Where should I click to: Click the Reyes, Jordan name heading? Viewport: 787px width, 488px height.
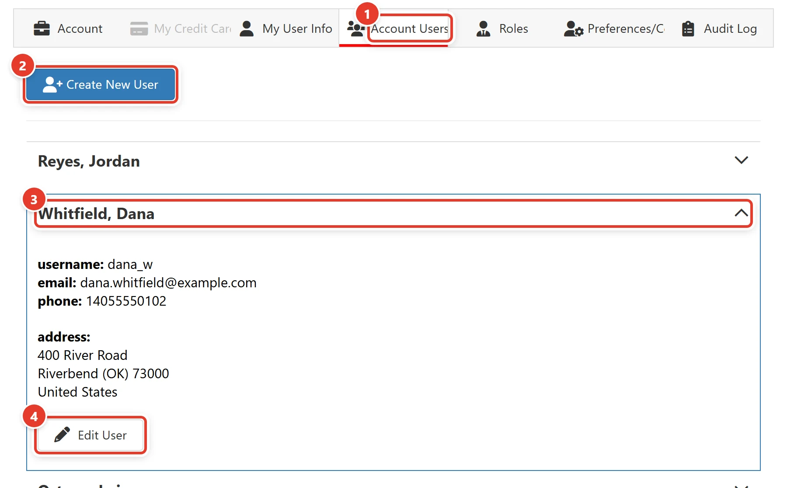(89, 161)
